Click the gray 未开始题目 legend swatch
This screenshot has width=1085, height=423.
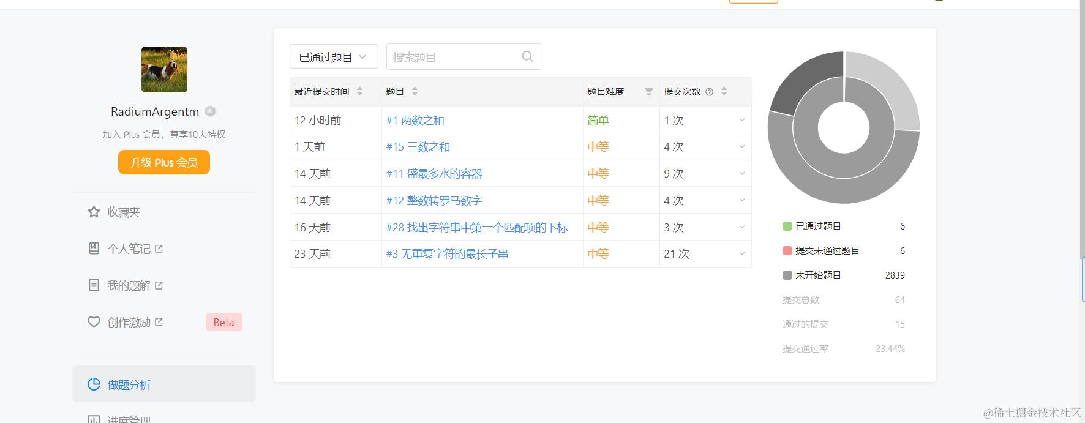(787, 275)
